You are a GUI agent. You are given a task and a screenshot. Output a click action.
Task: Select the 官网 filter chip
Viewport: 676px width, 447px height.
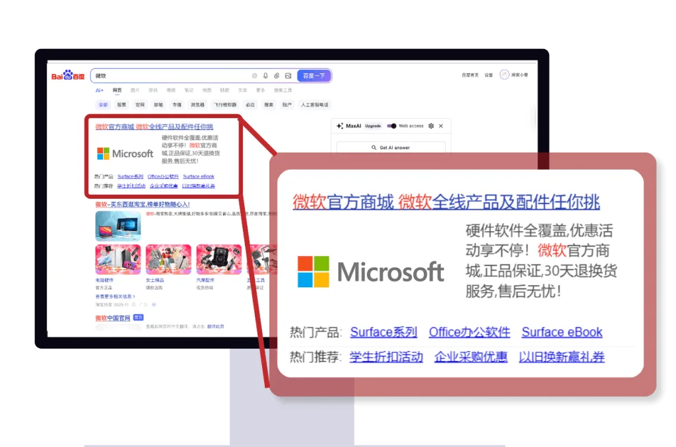(140, 105)
